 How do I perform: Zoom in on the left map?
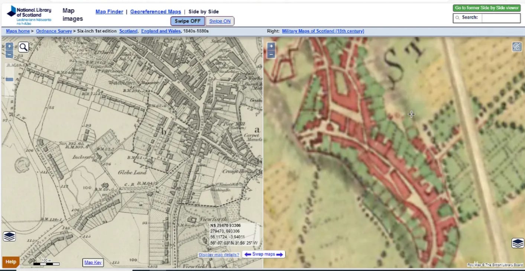coord(9,46)
